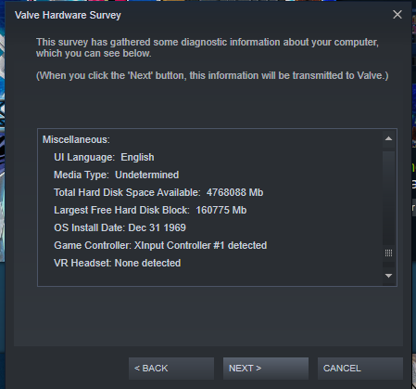Select Total Hard Disk Space Available line
416x389 pixels.
coord(158,192)
